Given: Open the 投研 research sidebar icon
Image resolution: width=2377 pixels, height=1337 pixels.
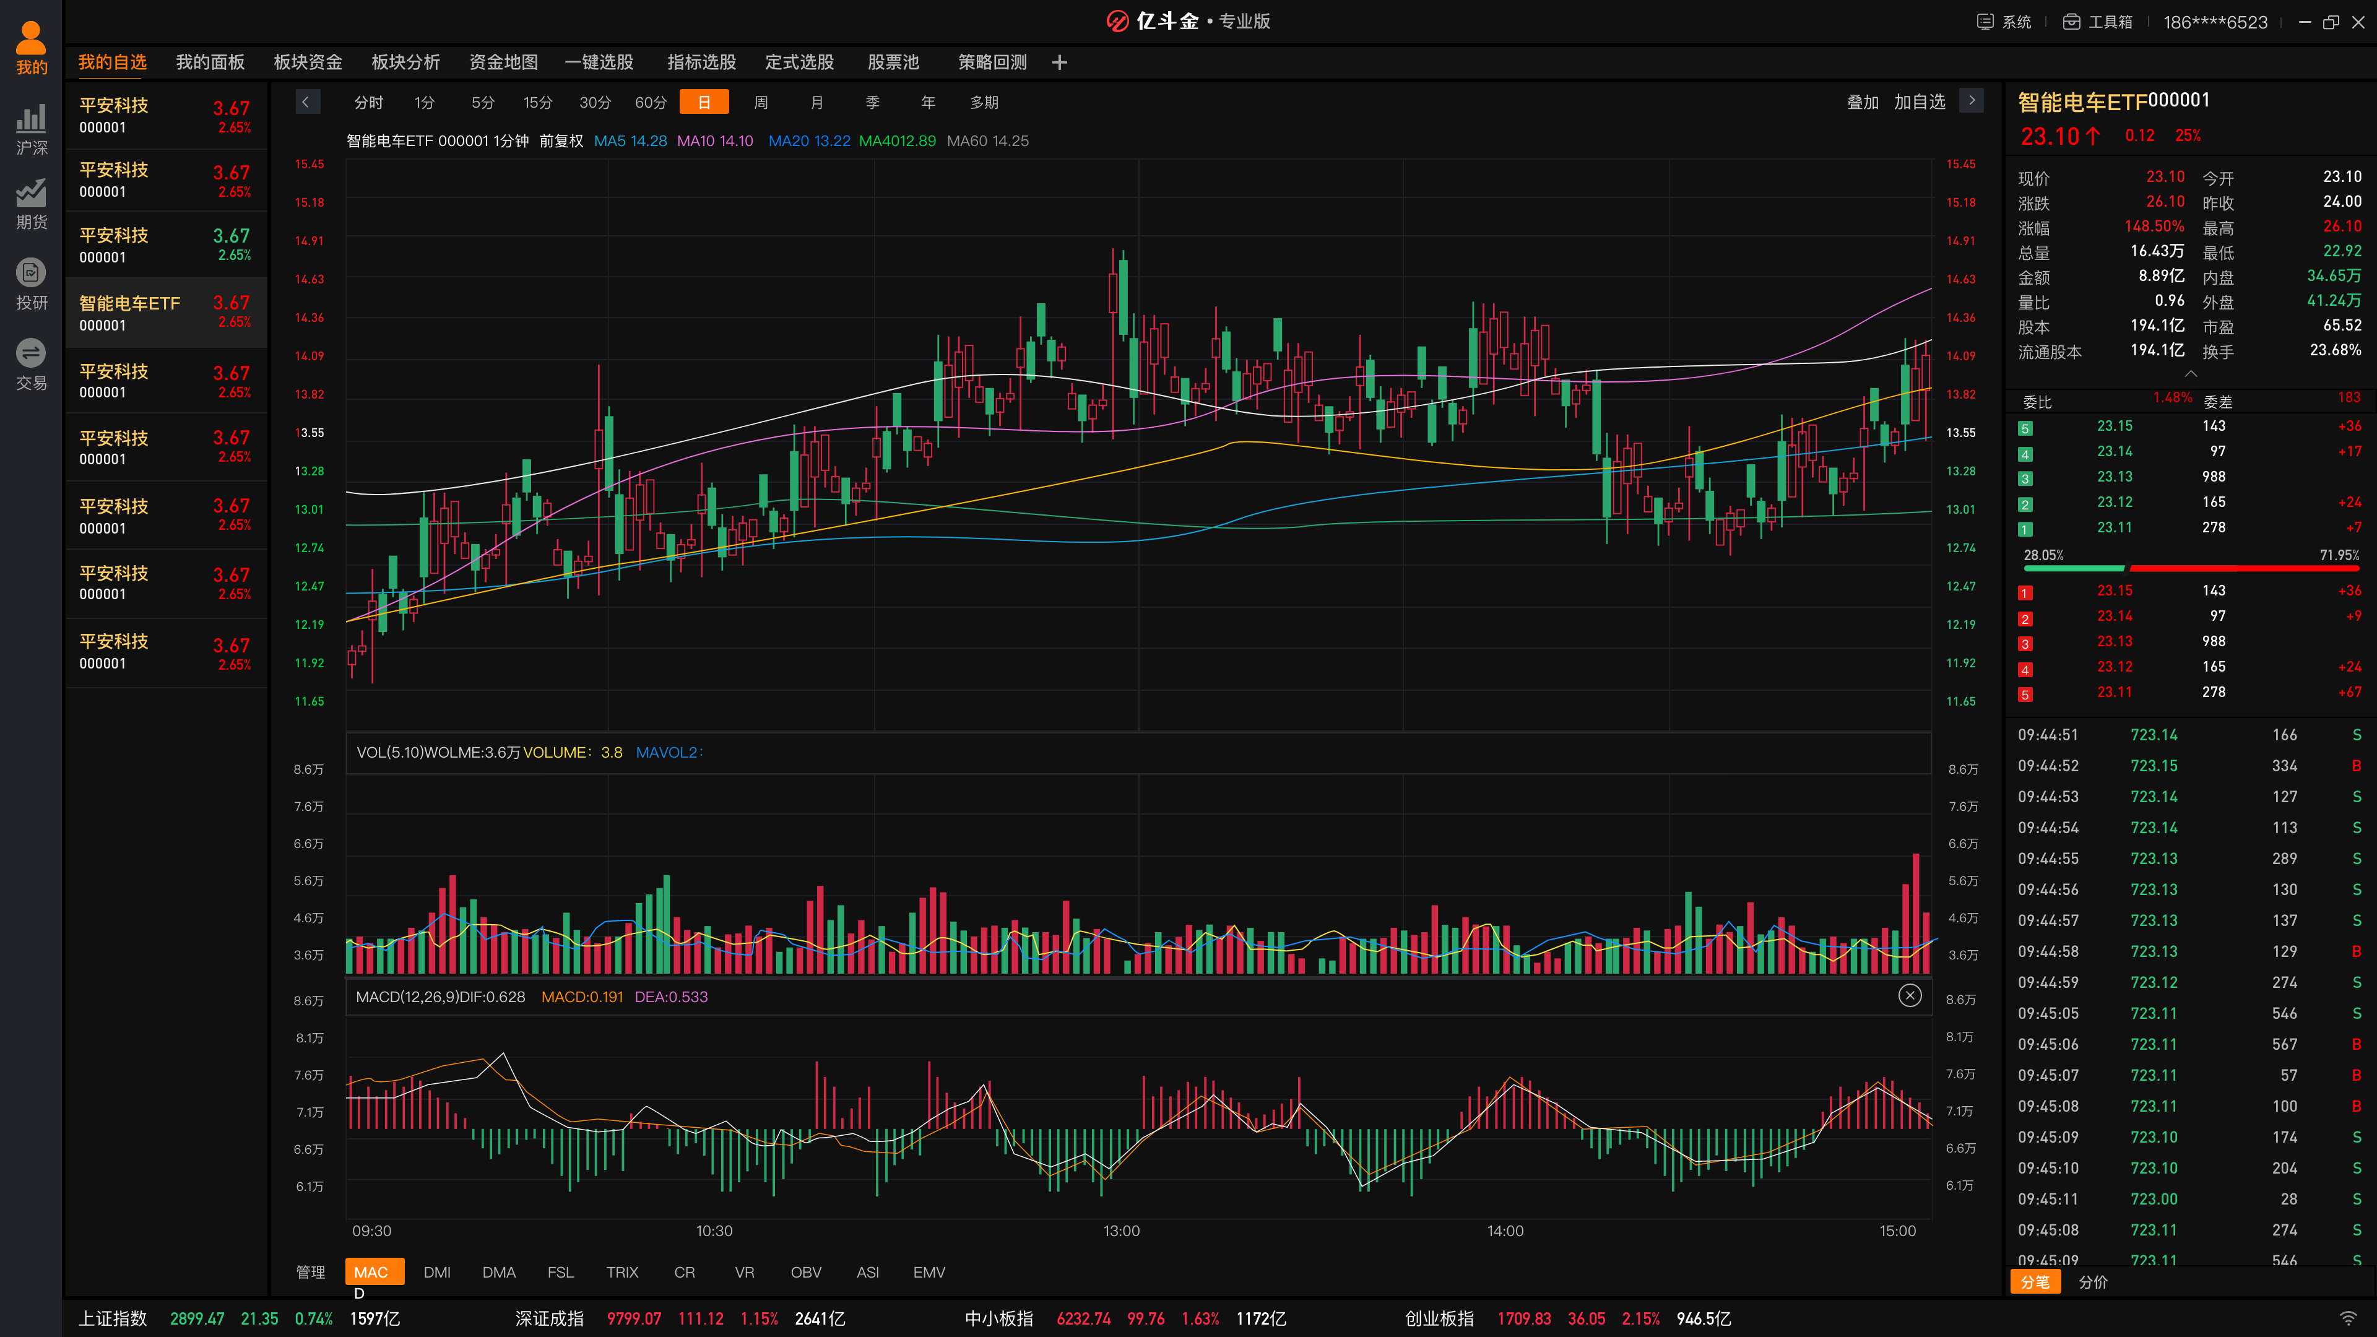Looking at the screenshot, I should pos(32,284).
